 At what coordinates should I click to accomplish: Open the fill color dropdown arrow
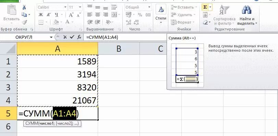(x=61, y=22)
